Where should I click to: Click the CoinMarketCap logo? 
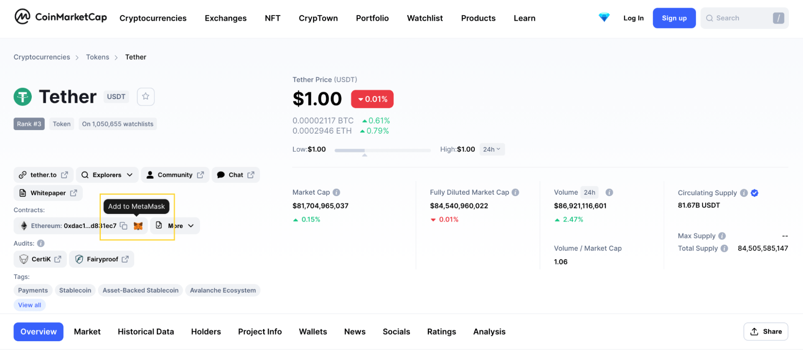[61, 17]
